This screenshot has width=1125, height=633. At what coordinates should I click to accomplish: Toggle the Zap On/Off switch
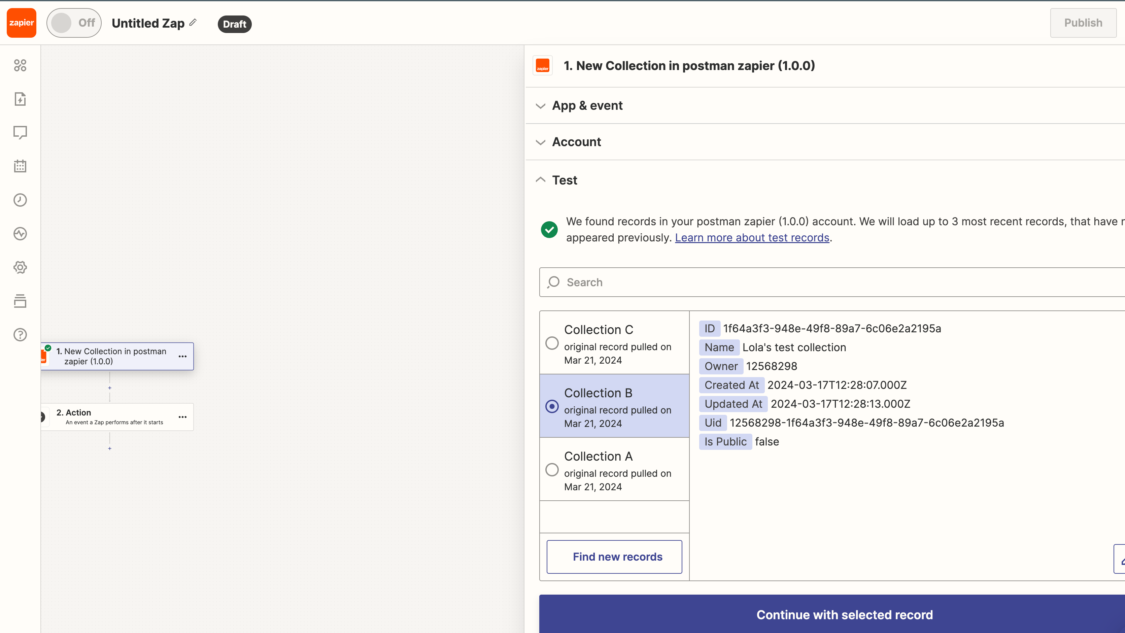pos(74,23)
